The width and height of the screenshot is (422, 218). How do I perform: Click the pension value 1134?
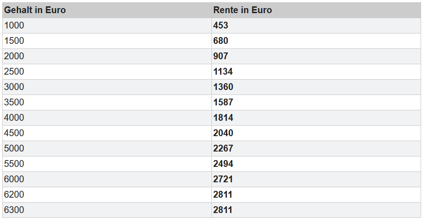(223, 71)
